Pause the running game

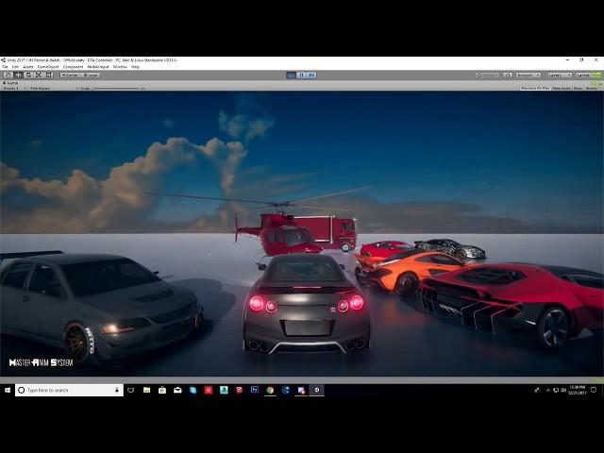point(301,75)
